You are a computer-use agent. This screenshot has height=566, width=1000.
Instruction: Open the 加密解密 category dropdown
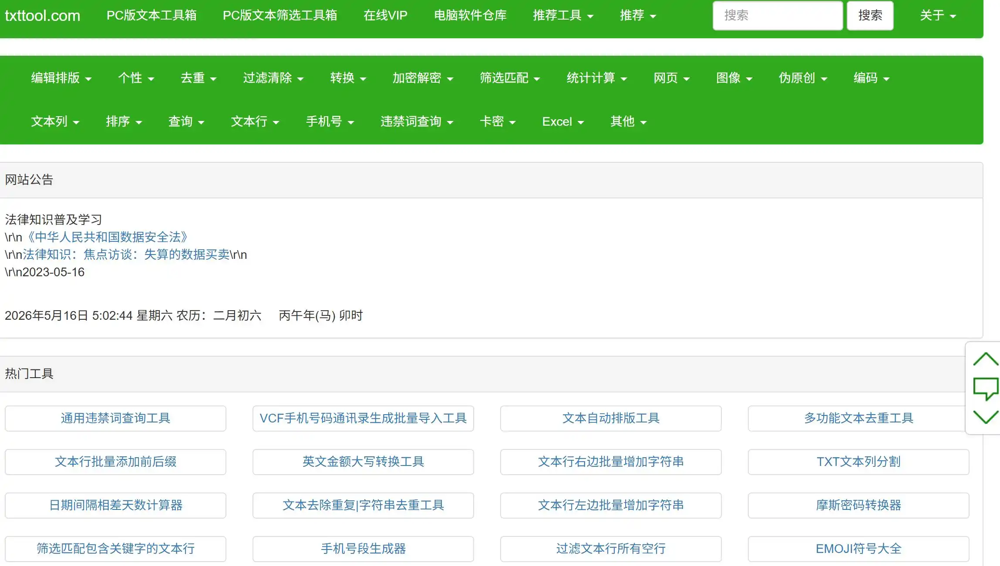pyautogui.click(x=423, y=78)
